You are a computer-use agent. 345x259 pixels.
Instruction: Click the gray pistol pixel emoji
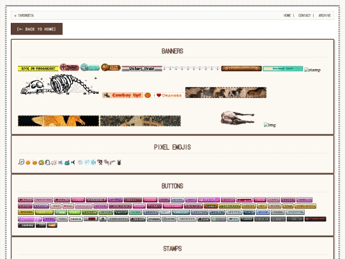[x=112, y=162]
